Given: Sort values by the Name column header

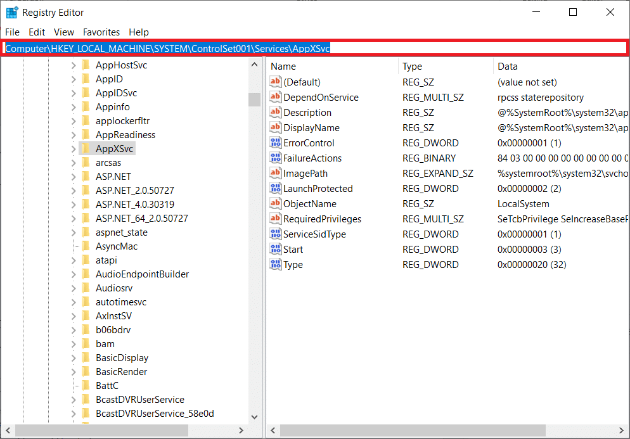Looking at the screenshot, I should 333,67.
